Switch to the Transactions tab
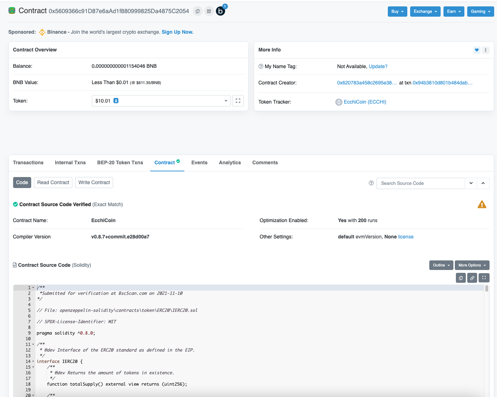Screen dimensions: 497x397 (x=28, y=162)
